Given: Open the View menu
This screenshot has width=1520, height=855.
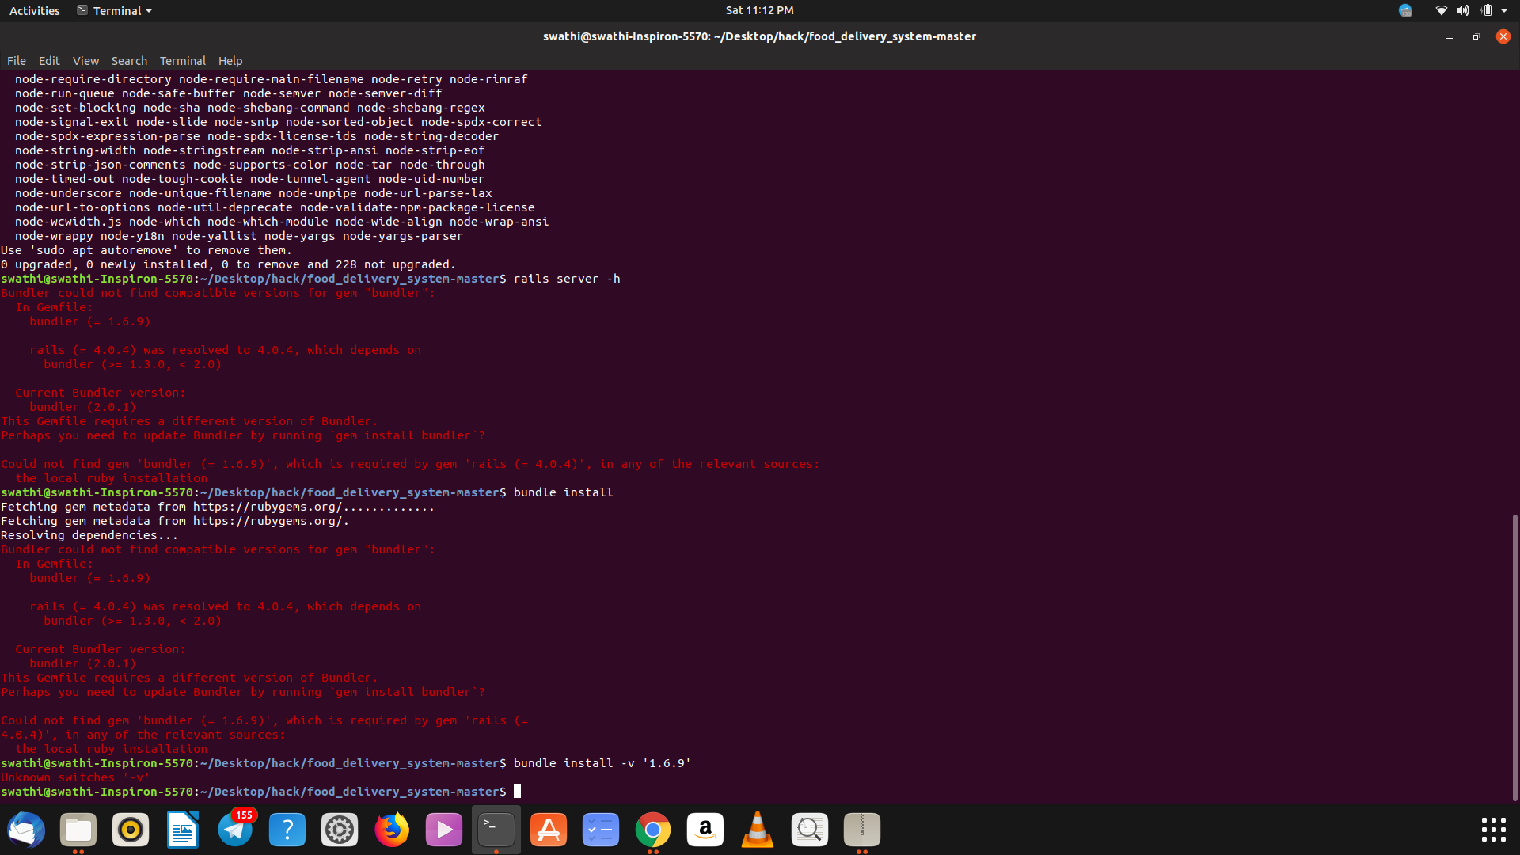Looking at the screenshot, I should tap(85, 61).
